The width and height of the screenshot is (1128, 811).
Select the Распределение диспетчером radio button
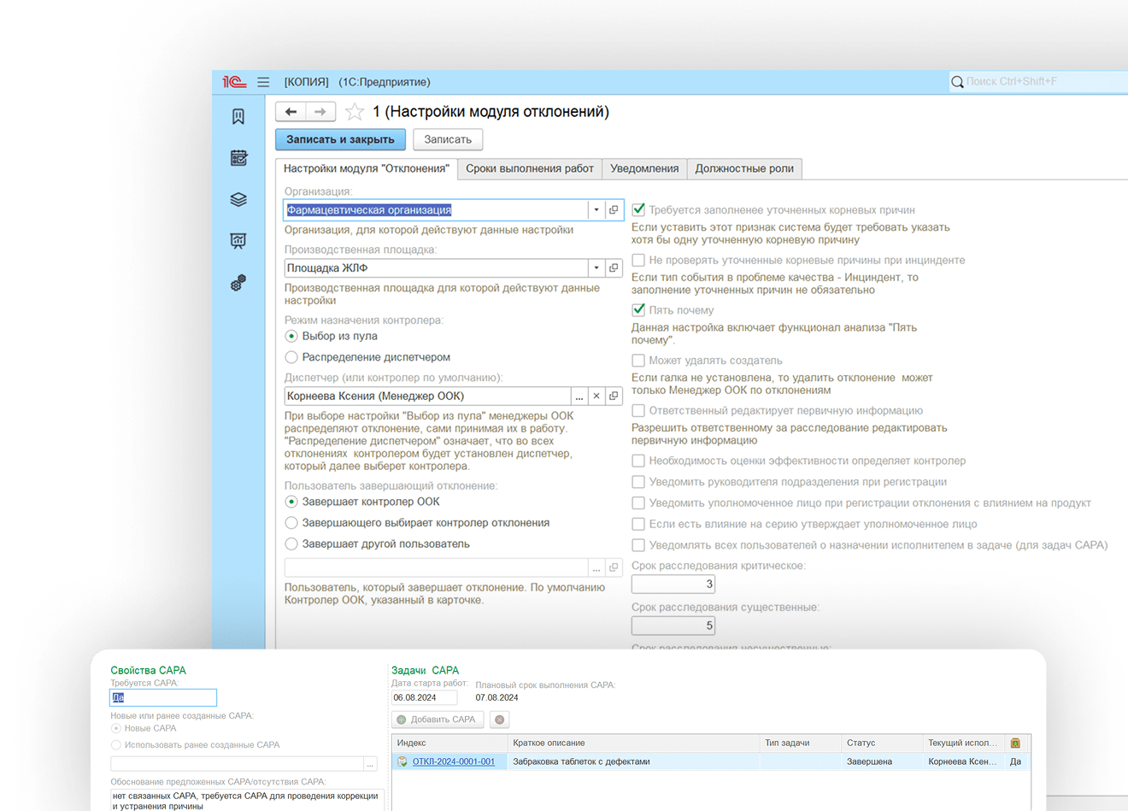click(291, 357)
